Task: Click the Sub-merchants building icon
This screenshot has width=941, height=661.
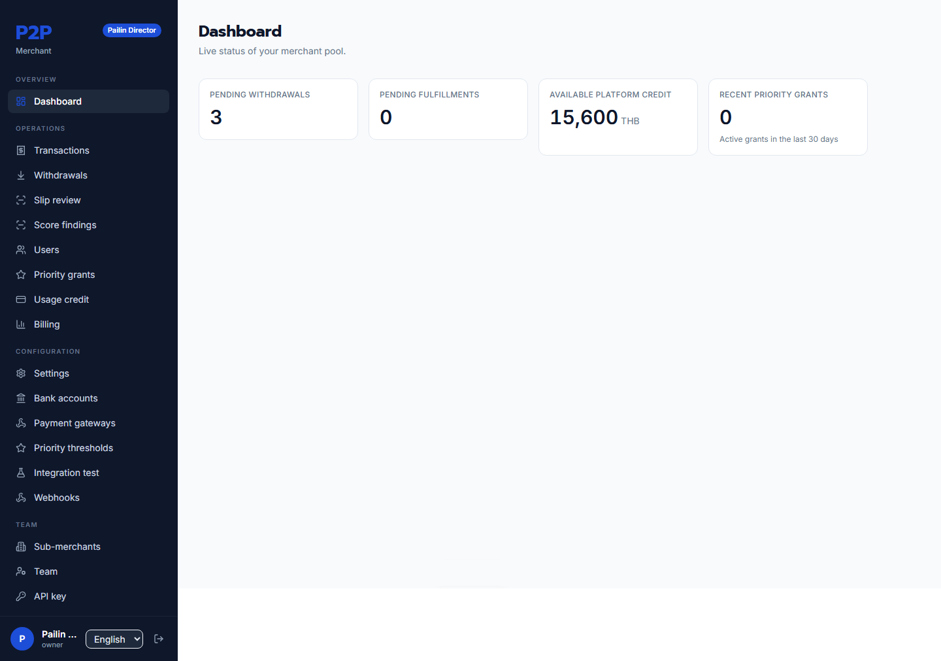Action: point(21,547)
